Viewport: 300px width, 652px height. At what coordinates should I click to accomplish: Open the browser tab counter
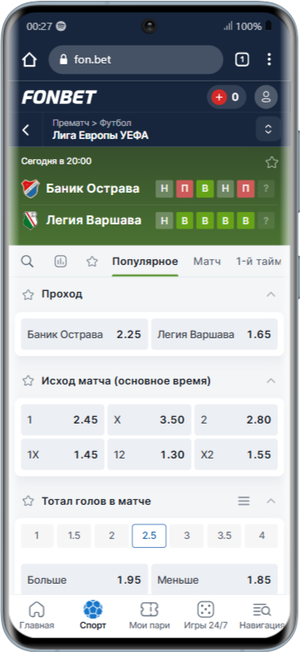click(x=242, y=59)
